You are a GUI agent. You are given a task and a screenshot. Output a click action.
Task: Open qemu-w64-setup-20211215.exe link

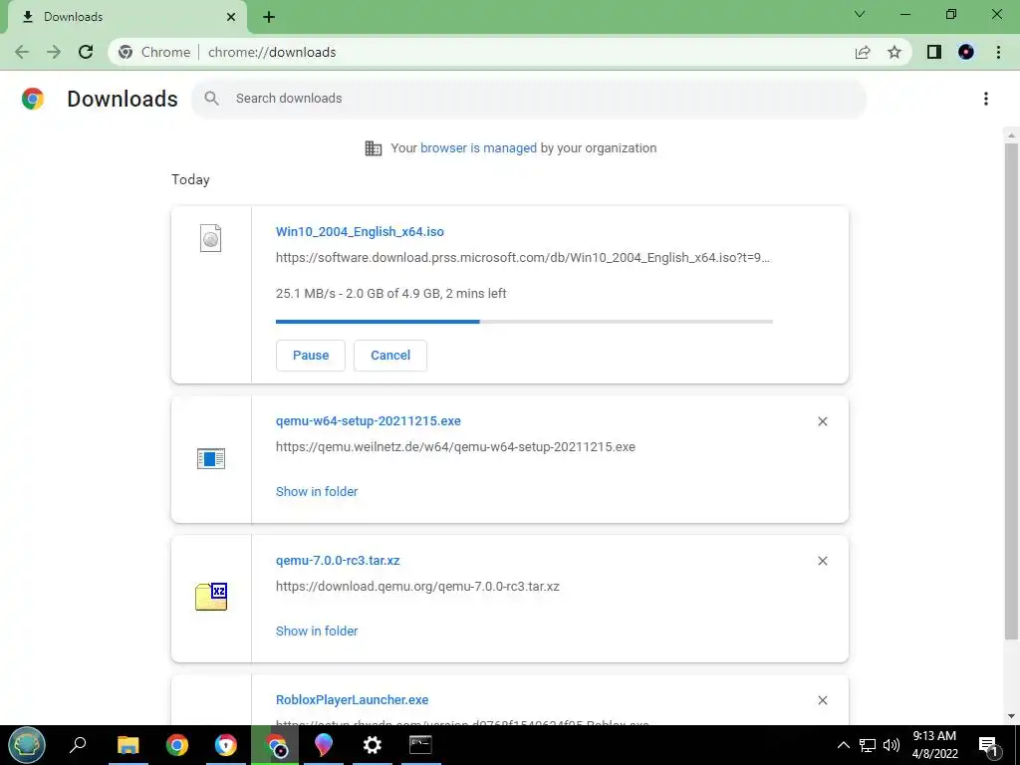click(369, 421)
